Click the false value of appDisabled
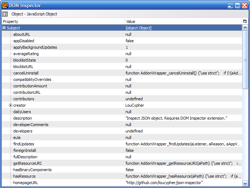This screenshot has height=188, width=250. click(130, 41)
